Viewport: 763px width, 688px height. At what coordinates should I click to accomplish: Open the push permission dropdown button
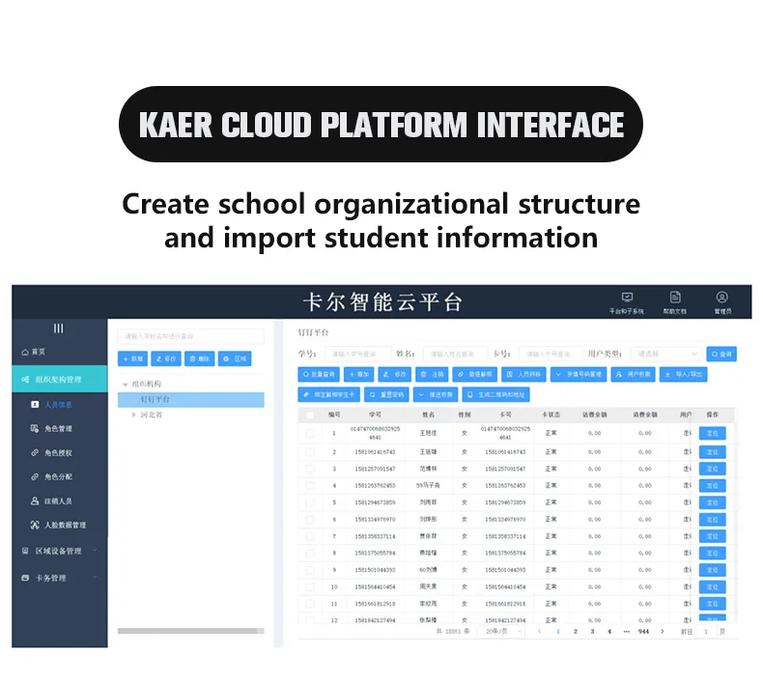coord(436,394)
